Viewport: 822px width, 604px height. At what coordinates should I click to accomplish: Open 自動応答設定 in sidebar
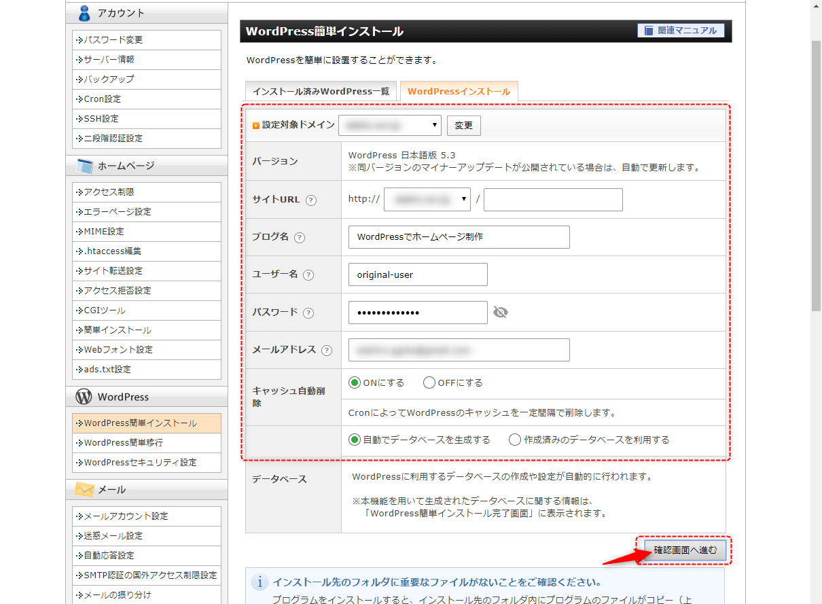pyautogui.click(x=147, y=556)
